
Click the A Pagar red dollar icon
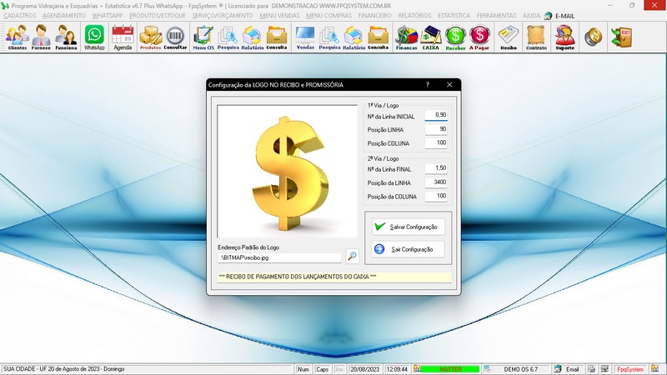479,37
